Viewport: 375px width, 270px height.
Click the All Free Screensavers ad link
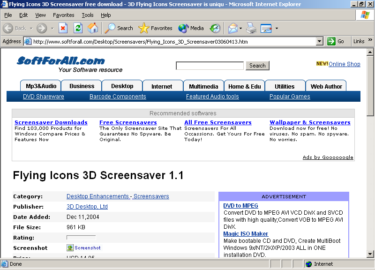(x=218, y=122)
